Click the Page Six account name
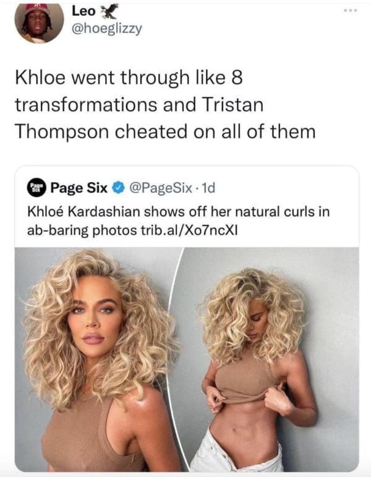This screenshot has height=477, width=371. click(x=79, y=188)
